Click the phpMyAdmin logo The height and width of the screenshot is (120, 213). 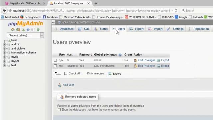[25, 23]
